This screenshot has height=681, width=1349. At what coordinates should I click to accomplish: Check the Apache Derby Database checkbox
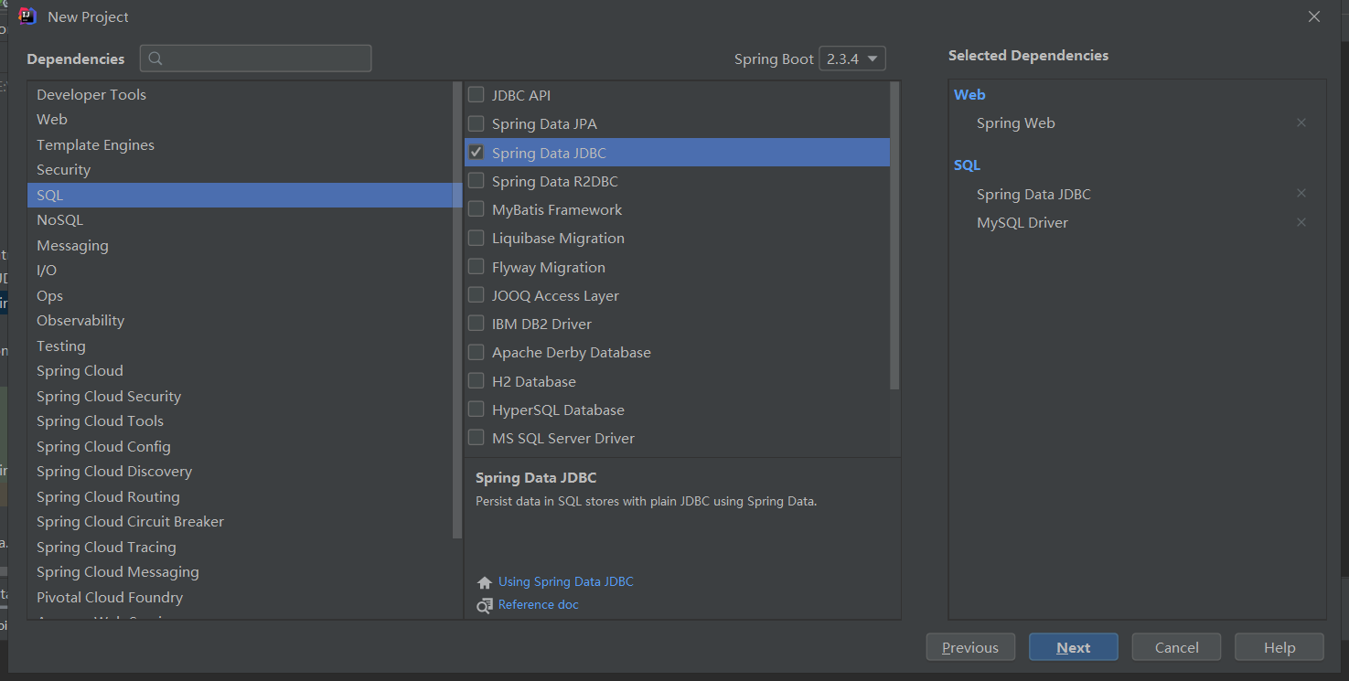tap(476, 352)
